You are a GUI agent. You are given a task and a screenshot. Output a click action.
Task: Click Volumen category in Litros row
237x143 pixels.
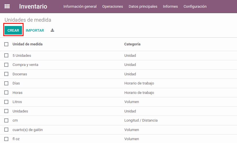tap(132, 102)
